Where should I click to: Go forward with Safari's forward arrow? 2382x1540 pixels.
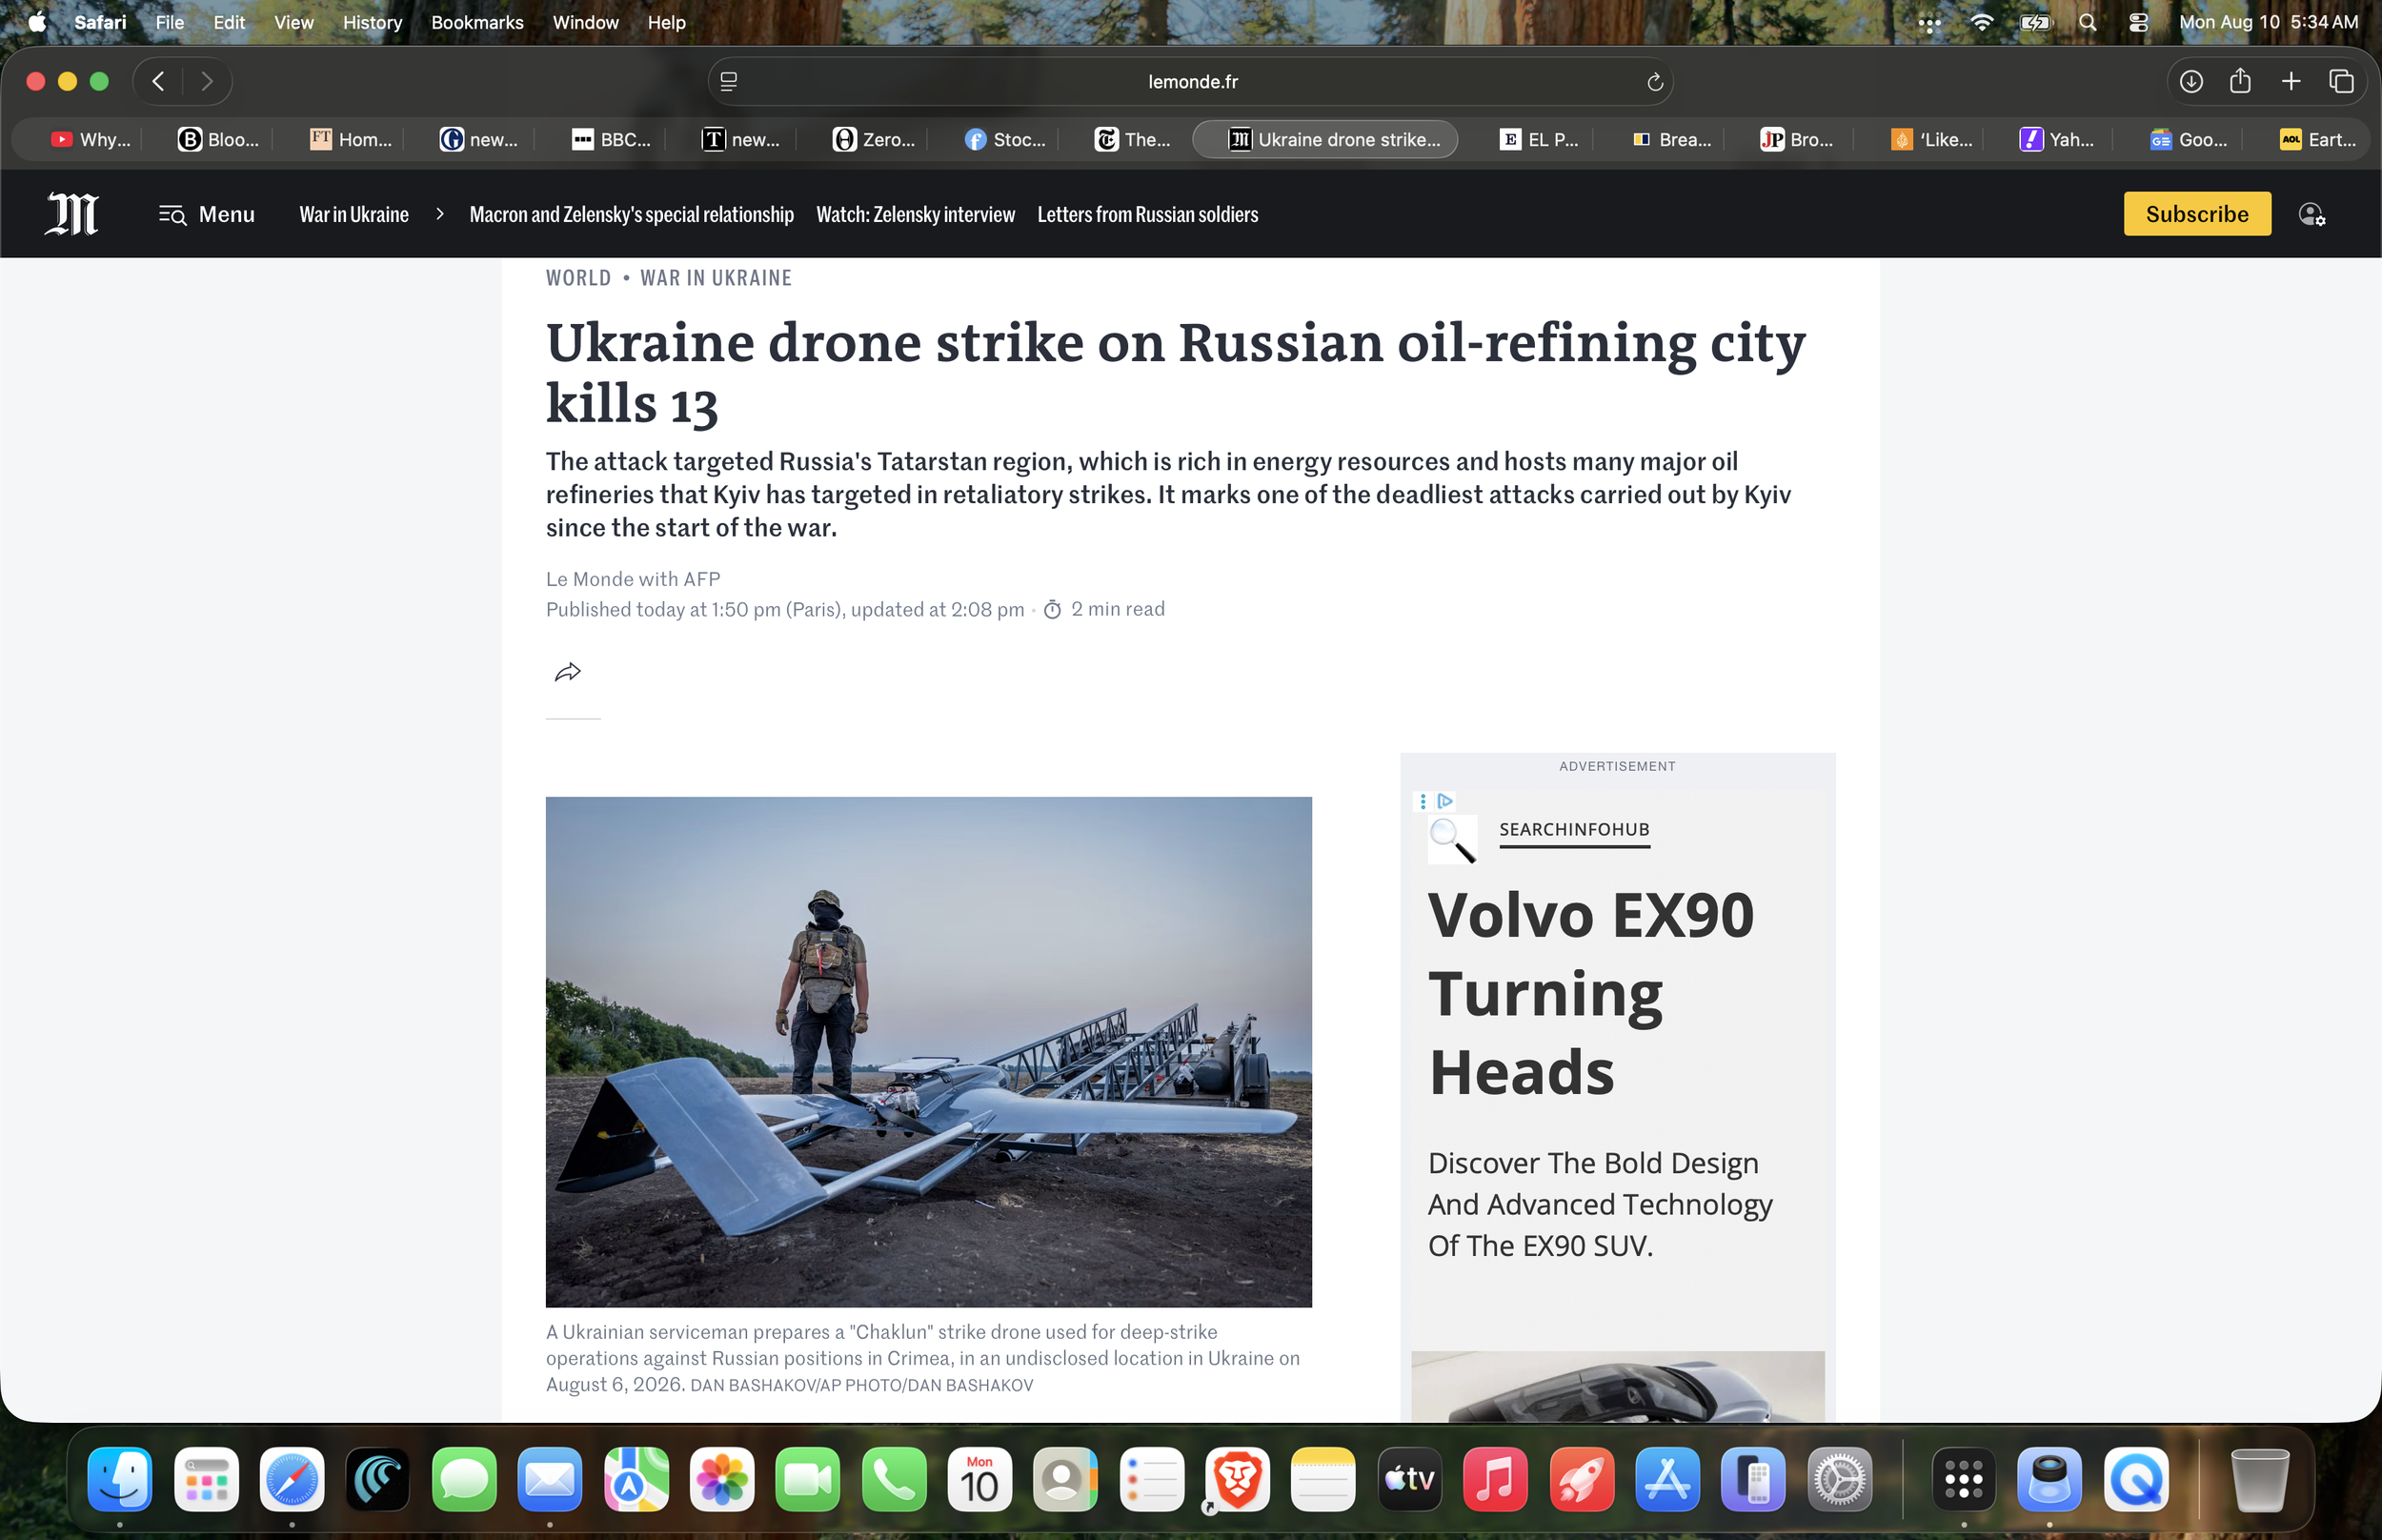pos(207,81)
